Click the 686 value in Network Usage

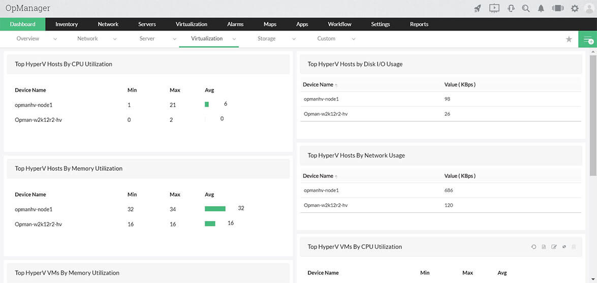[449, 190]
